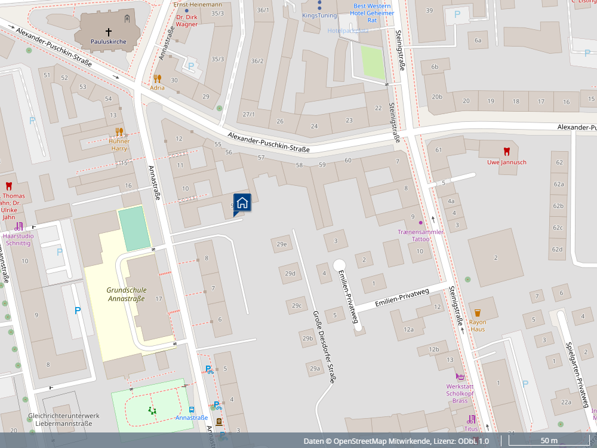Click the Uwe Jannusch dentist tooth icon
Screen dimensions: 597x448
pyautogui.click(x=507, y=152)
